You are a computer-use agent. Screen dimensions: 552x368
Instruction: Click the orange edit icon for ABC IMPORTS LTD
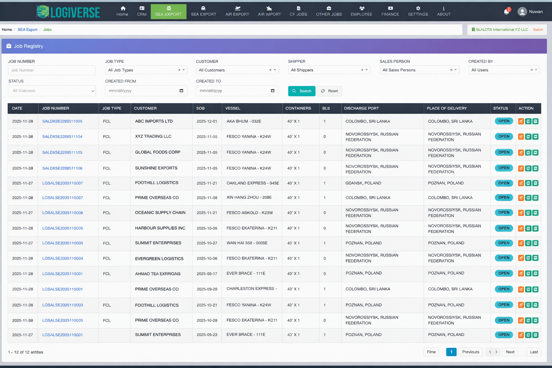pyautogui.click(x=521, y=121)
